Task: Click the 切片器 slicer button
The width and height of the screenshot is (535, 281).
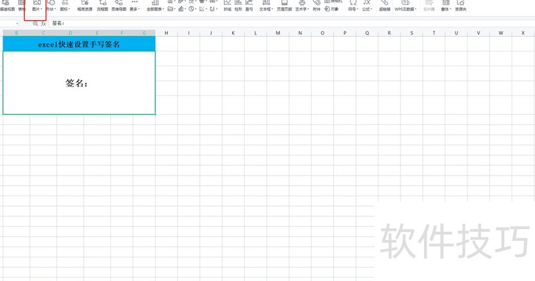Action: click(x=429, y=6)
